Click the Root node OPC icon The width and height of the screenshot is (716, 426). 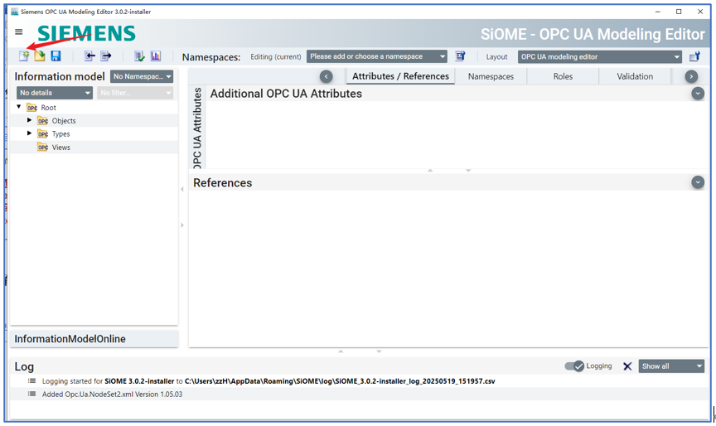point(32,108)
